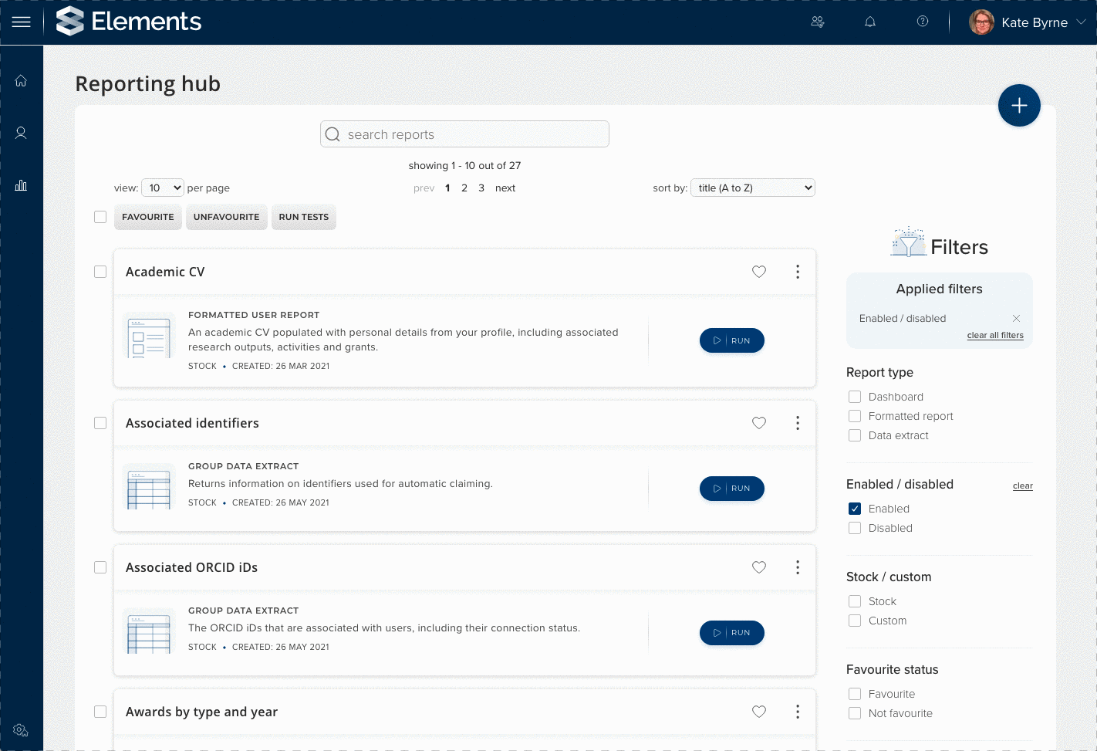Click the home icon in sidebar
Viewport: 1097px width, 751px height.
pyautogui.click(x=21, y=81)
